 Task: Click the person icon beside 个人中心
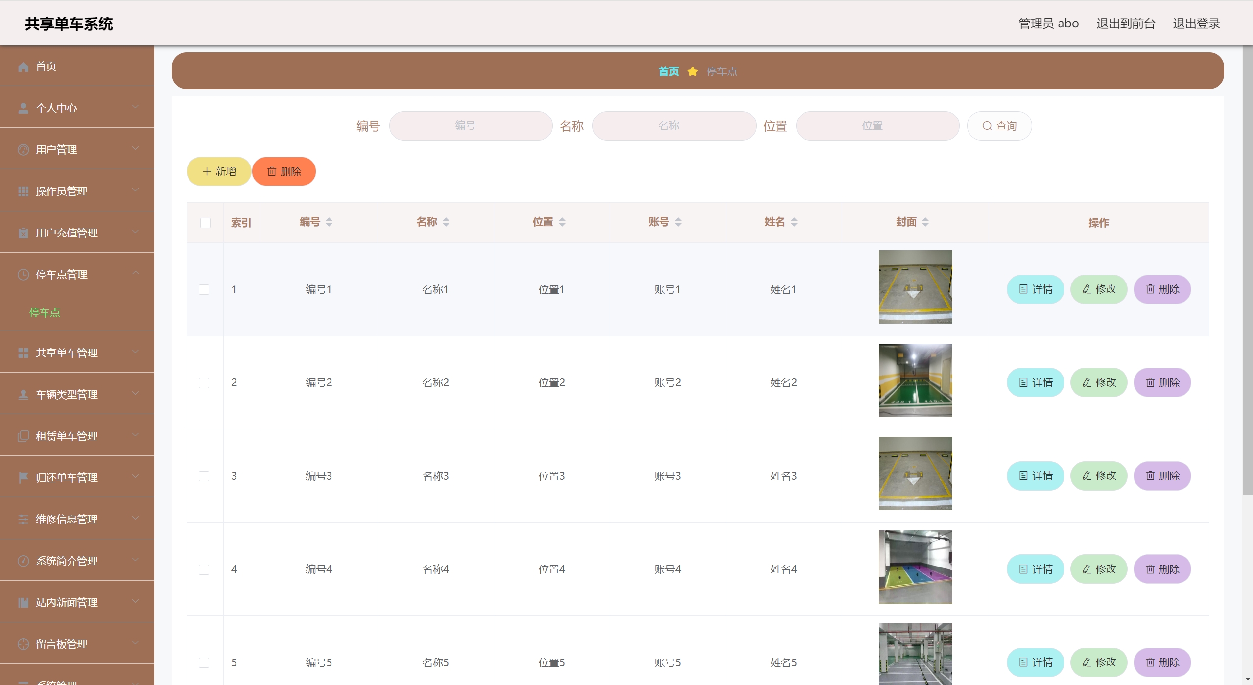point(23,108)
